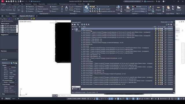The height and width of the screenshot is (104, 185).
Task: Click the Таблица table tool
Action: pyautogui.click(x=77, y=11)
